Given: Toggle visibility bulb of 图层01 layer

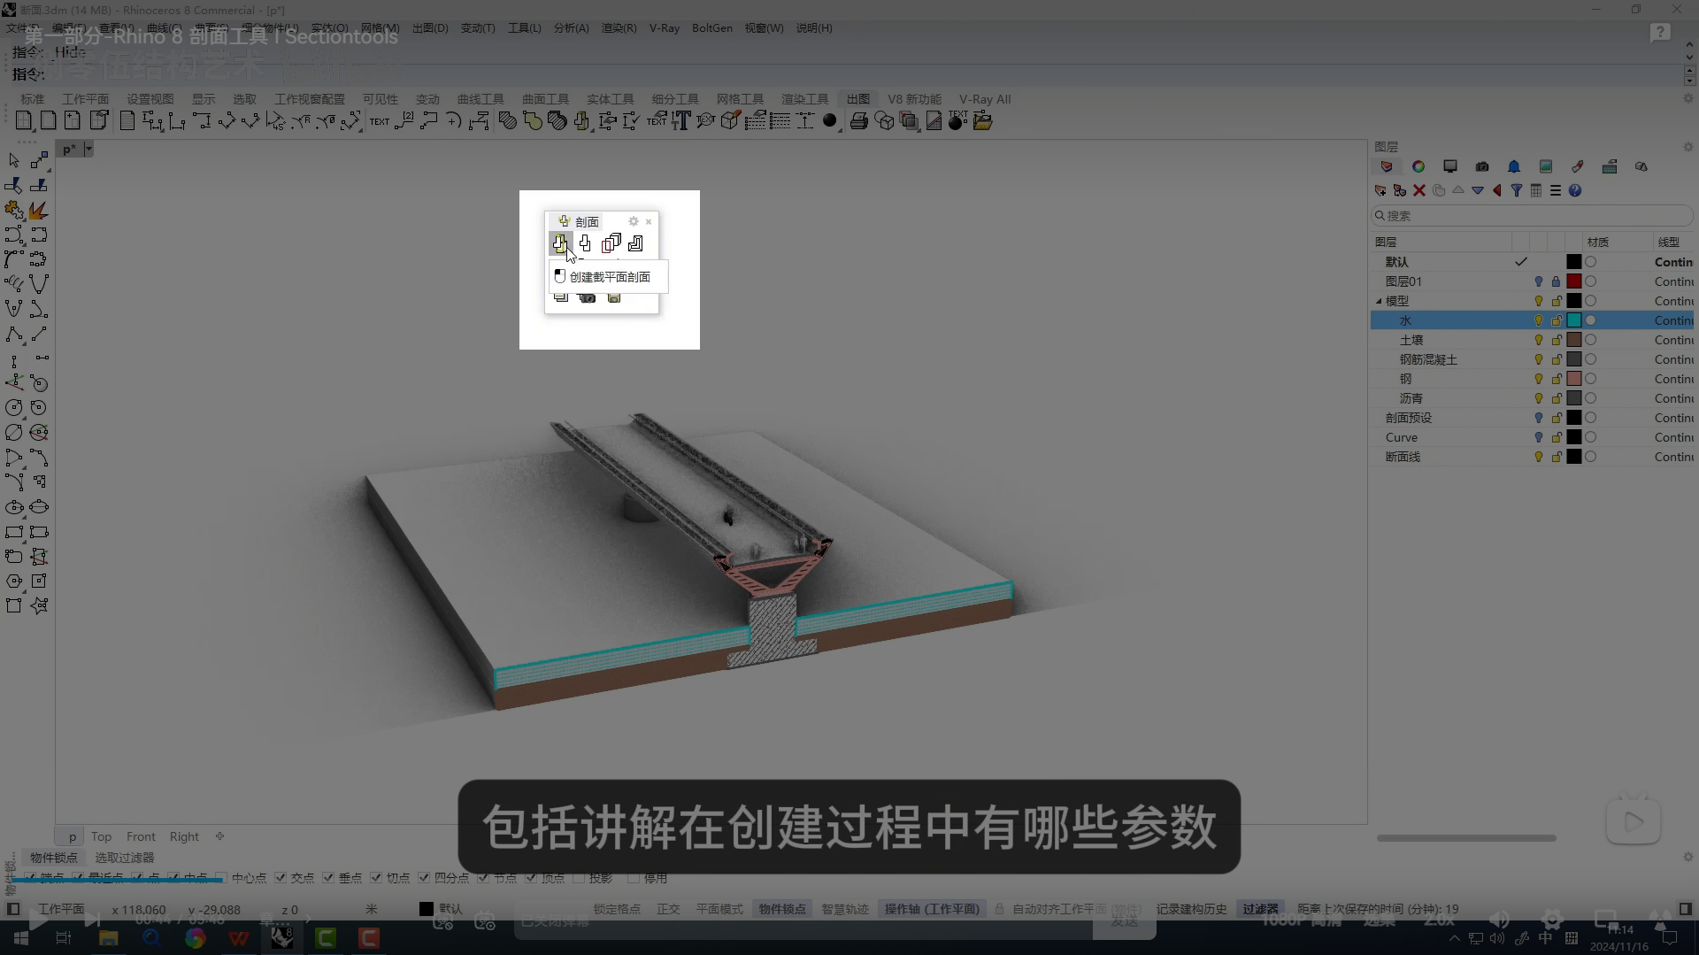Looking at the screenshot, I should point(1539,281).
